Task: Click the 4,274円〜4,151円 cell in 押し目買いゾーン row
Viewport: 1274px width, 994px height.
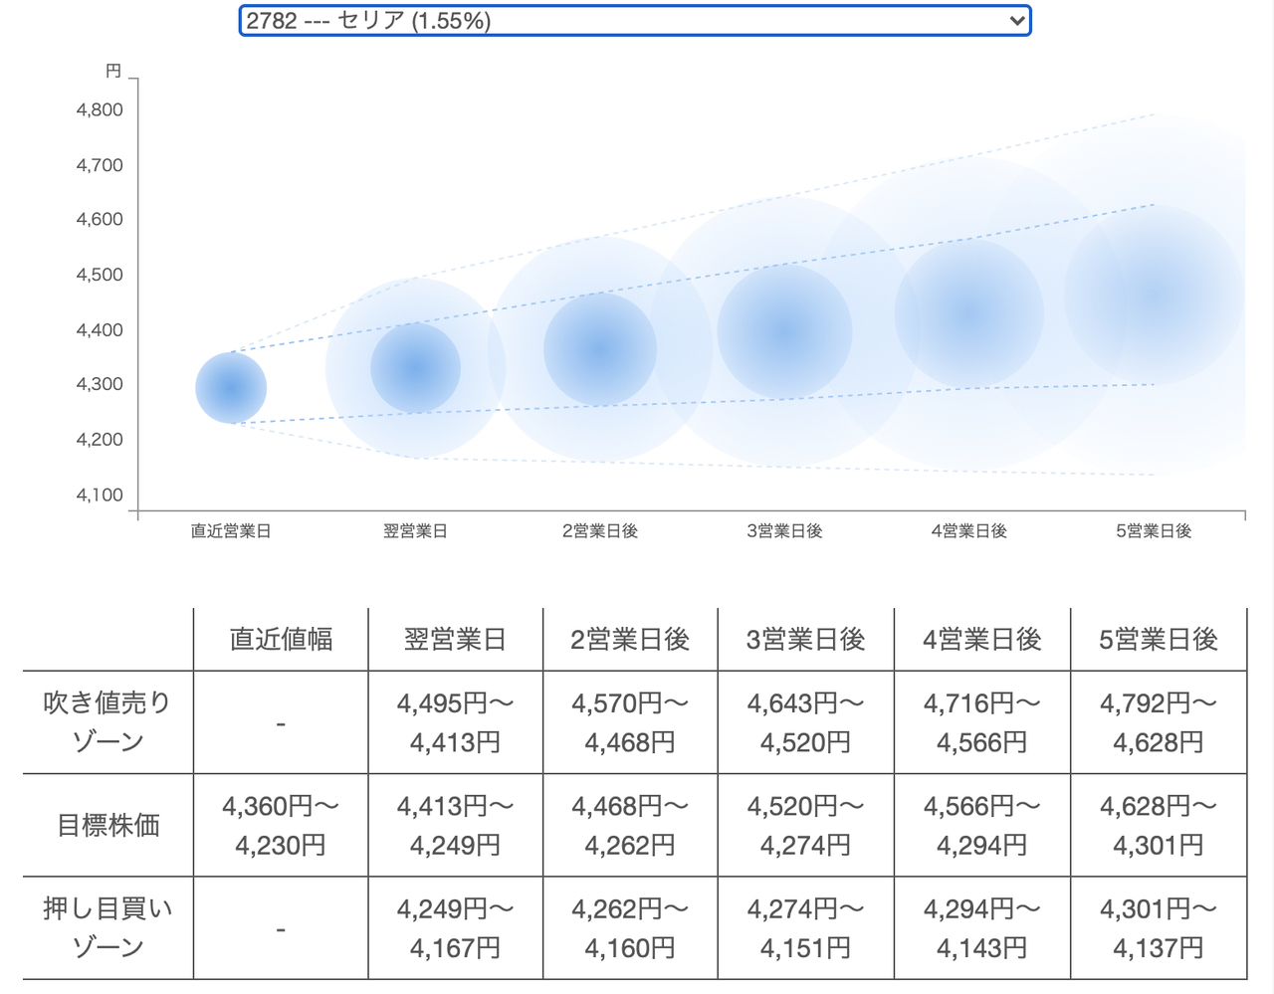Action: point(806,927)
